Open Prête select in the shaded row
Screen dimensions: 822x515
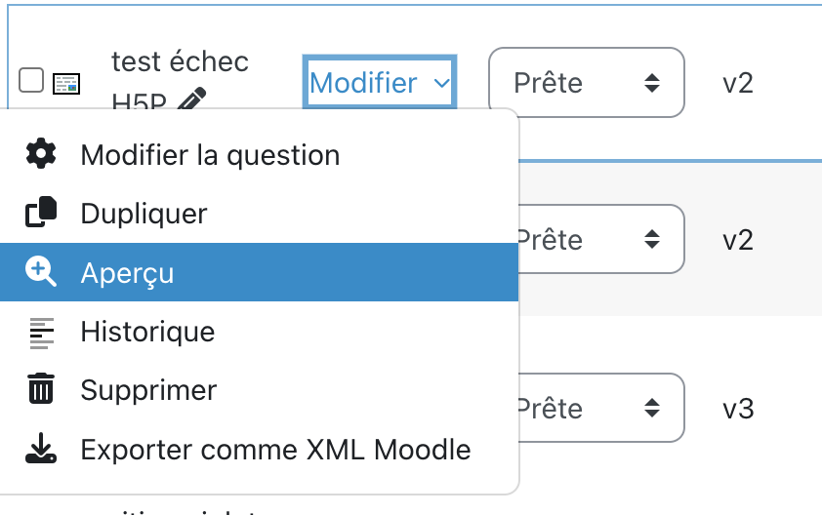[x=599, y=239]
